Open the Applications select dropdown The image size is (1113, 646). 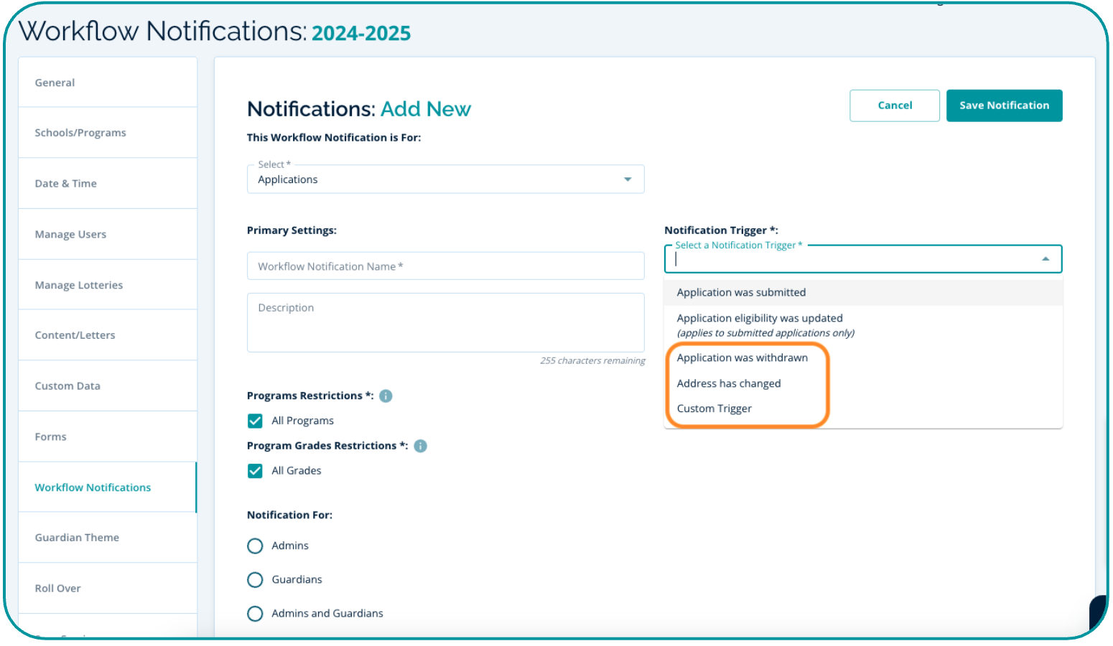(x=445, y=179)
